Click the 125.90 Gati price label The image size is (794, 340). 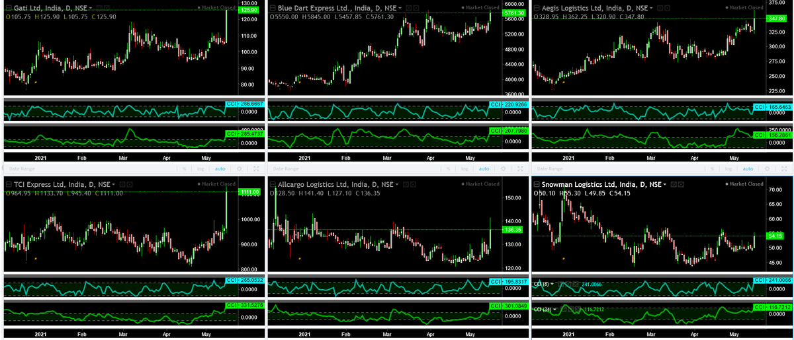tap(249, 10)
